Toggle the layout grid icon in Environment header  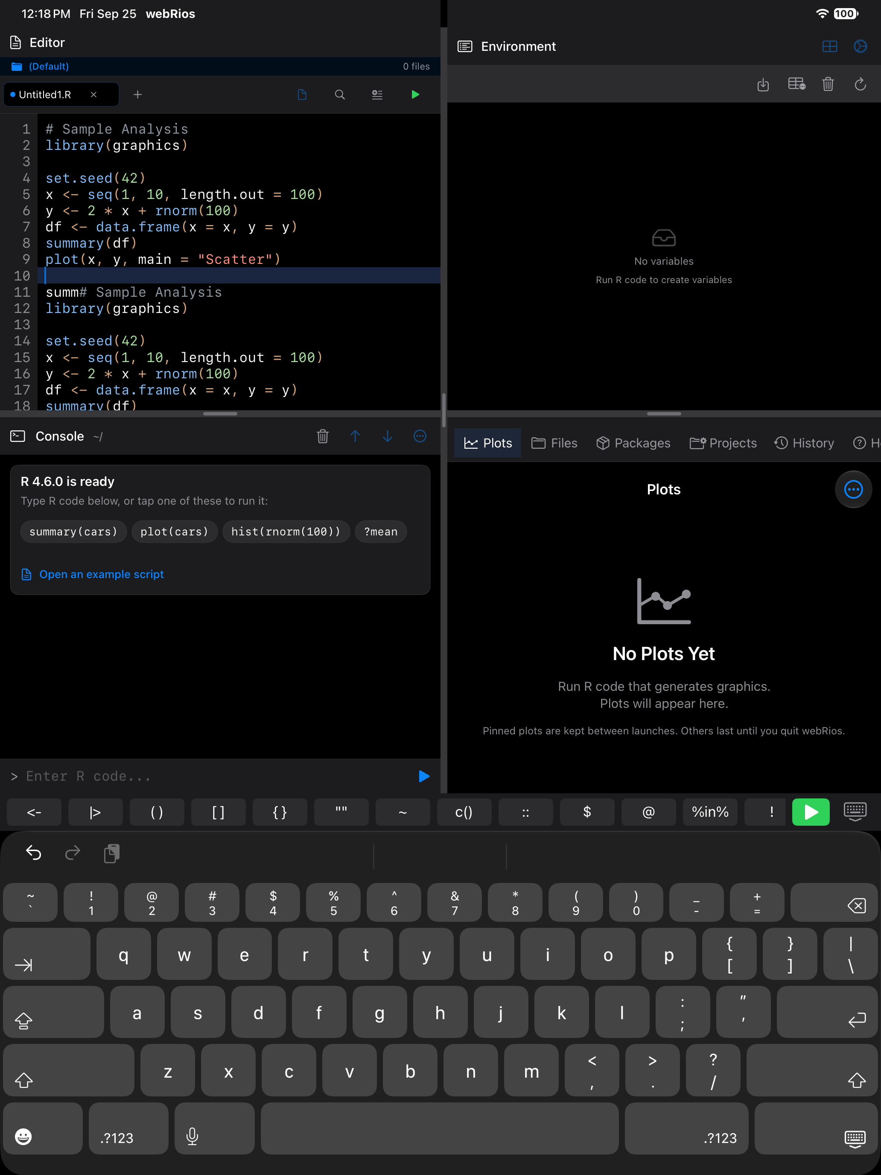[829, 46]
